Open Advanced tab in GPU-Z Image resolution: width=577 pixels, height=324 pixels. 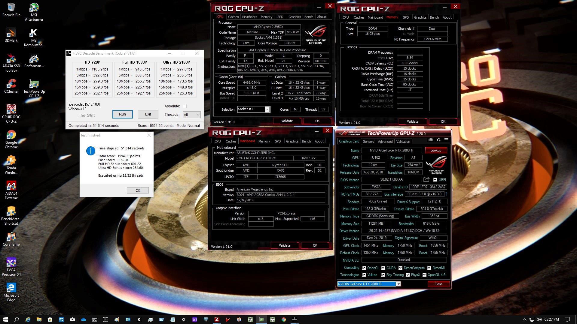point(385,142)
